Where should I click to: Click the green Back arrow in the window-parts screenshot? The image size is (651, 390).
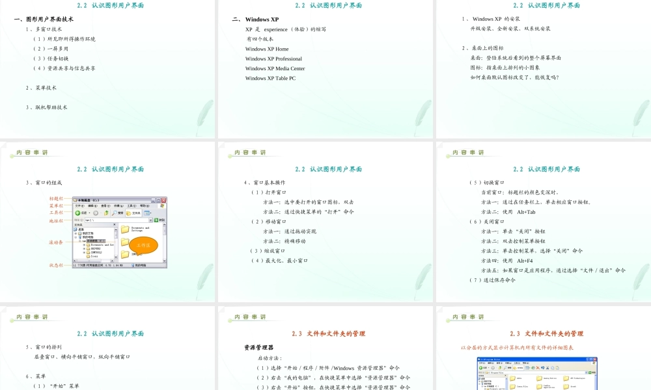tap(77, 213)
